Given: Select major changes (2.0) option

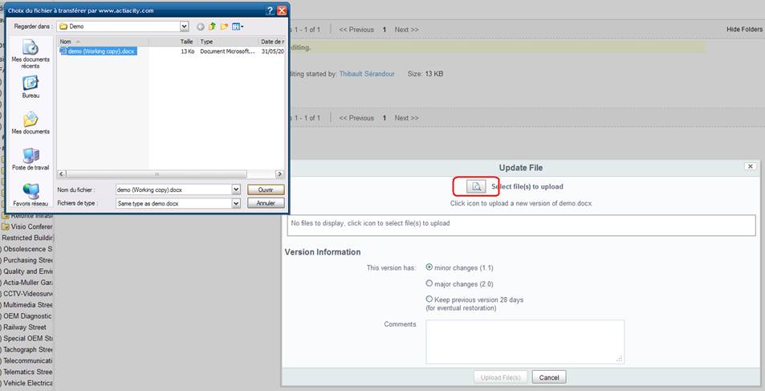Looking at the screenshot, I should click(x=429, y=283).
